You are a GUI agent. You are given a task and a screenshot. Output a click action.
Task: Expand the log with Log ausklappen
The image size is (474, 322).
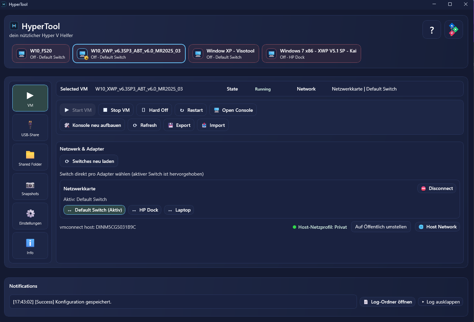click(440, 302)
